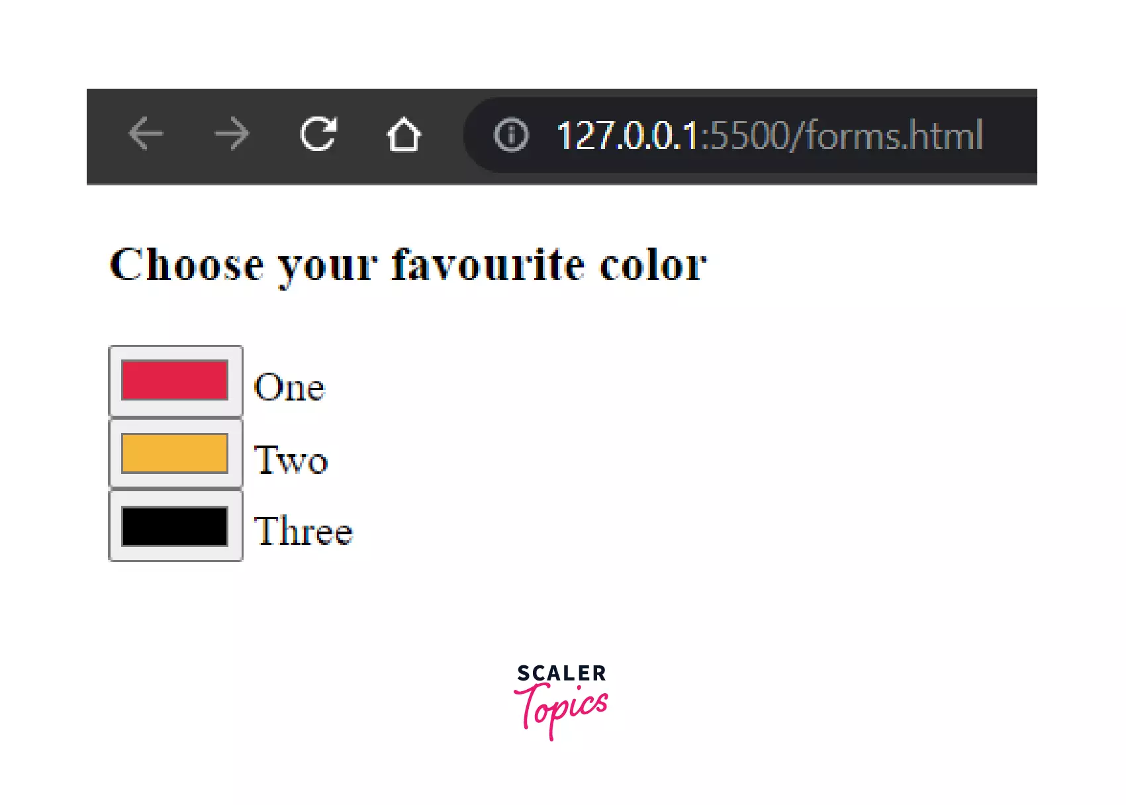Screen dimensions: 1126x805
Task: Click the 5500 port number in the URL
Action: pos(749,136)
